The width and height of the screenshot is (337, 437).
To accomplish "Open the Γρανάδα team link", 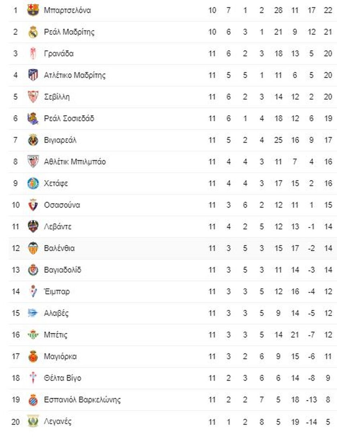I will point(59,53).
